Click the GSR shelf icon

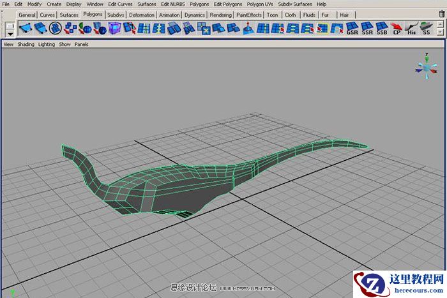pos(352,28)
